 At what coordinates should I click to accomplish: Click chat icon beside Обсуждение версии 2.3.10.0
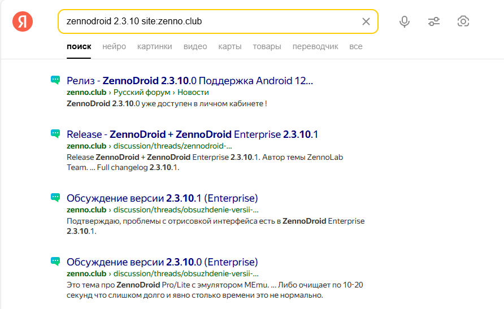55,262
